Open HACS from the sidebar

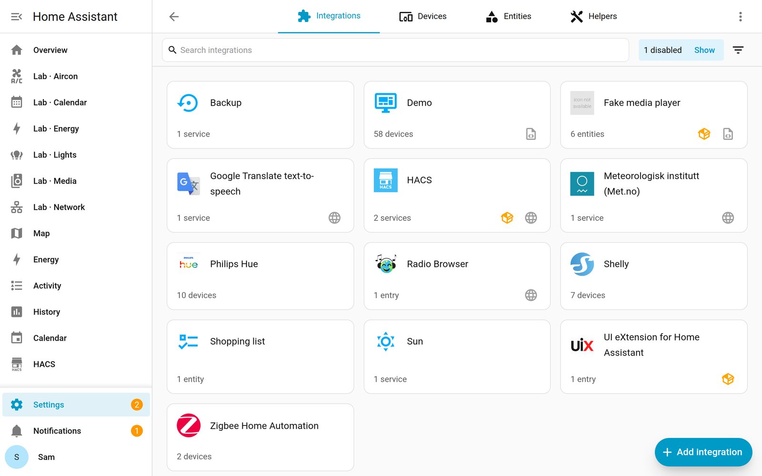76,364
